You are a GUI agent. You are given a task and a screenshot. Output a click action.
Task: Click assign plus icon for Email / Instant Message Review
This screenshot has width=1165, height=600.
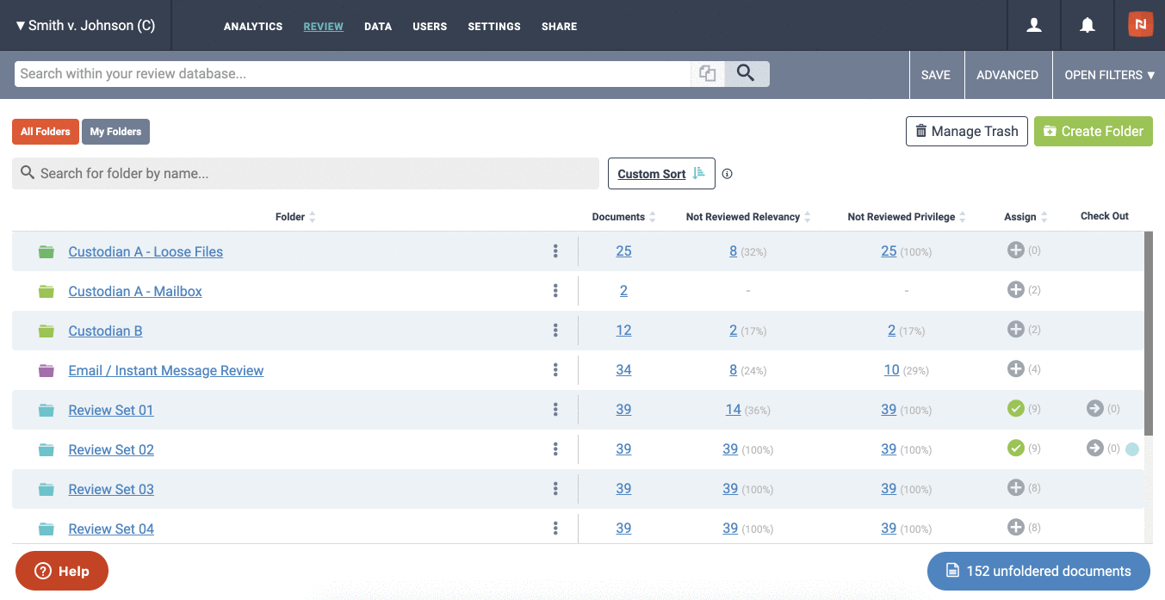click(1015, 369)
